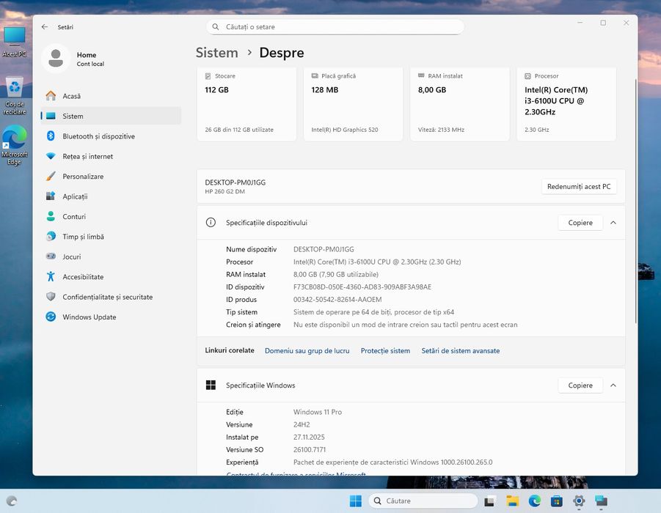Select ID produs value 00342-50542-82614-AAOEM
The width and height of the screenshot is (661, 513).
click(x=337, y=300)
